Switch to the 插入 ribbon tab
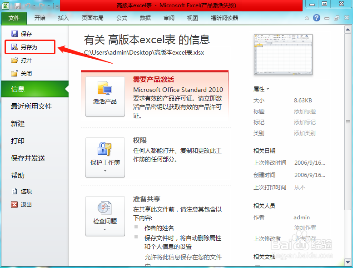 [x=63, y=18]
